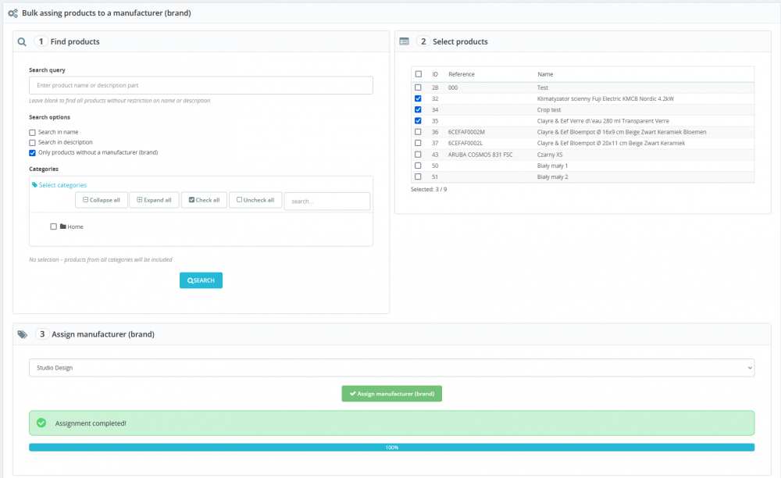
Task: Open the Studio Design manufacturer dropdown
Action: (391, 368)
